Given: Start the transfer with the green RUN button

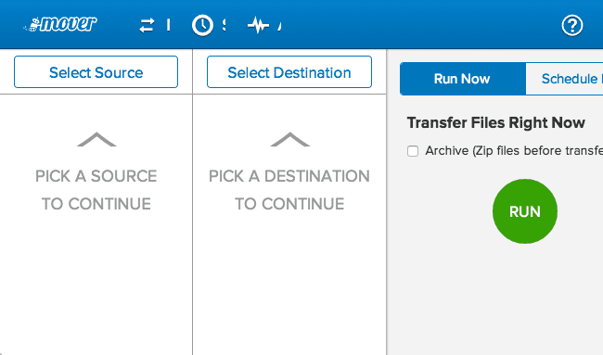Looking at the screenshot, I should pos(525,211).
